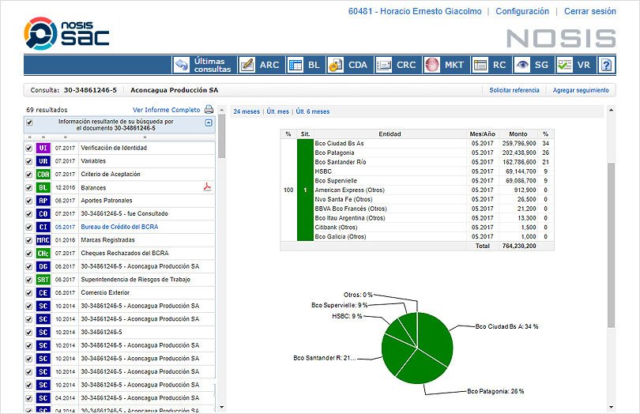
Task: Switch to the 24 meses view
Action: [x=247, y=111]
